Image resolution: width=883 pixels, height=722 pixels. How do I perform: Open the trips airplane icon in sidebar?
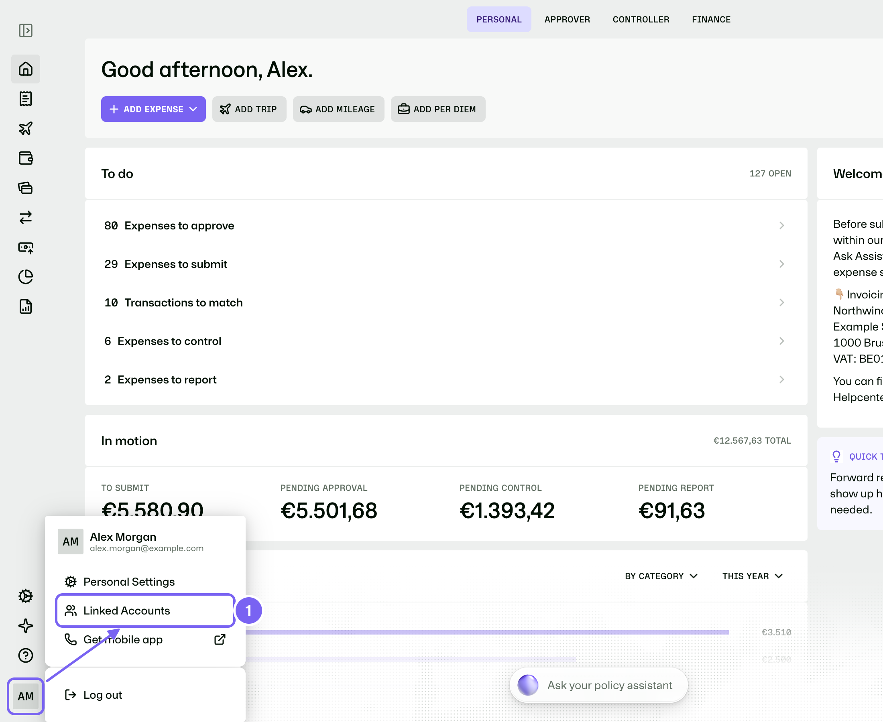coord(25,128)
